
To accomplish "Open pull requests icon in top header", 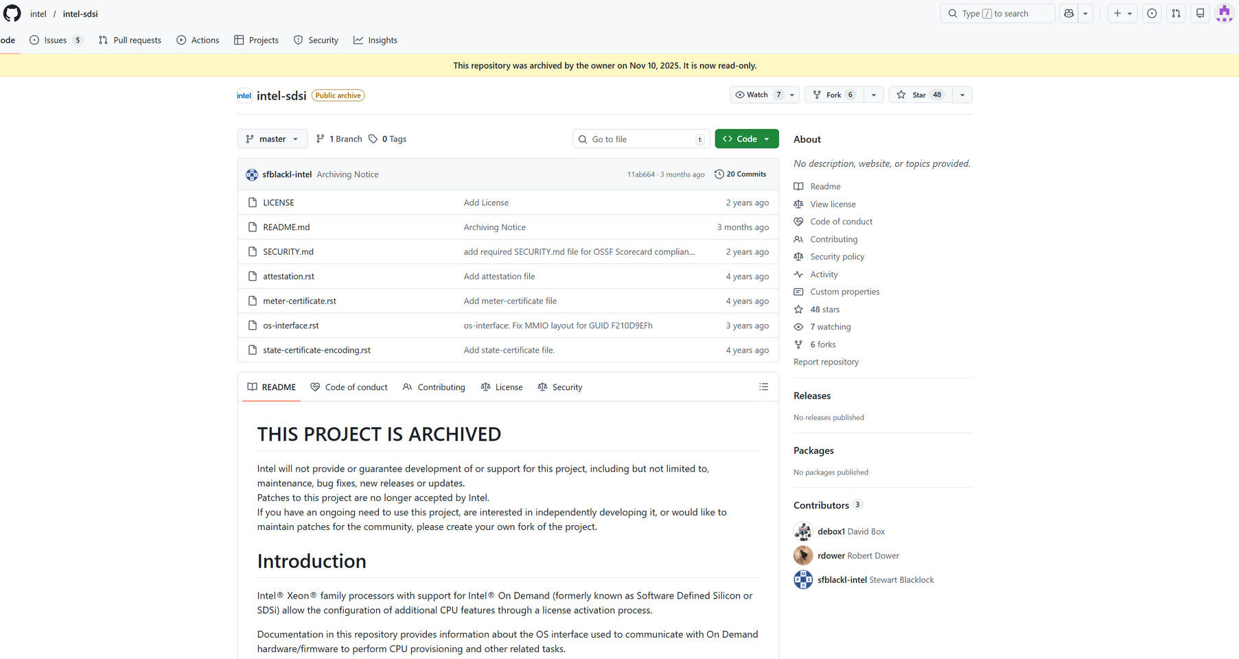I will coord(1176,13).
